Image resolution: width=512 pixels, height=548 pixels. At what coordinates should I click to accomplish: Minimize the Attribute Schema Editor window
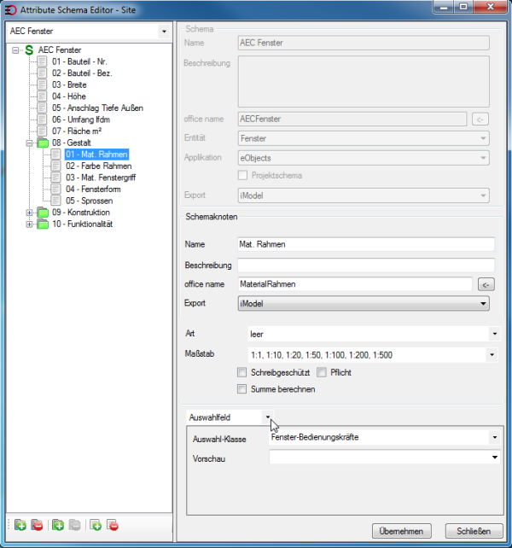point(444,7)
